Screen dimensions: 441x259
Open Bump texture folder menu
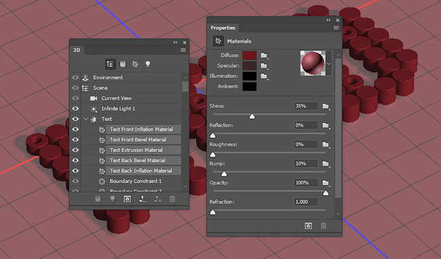click(326, 163)
